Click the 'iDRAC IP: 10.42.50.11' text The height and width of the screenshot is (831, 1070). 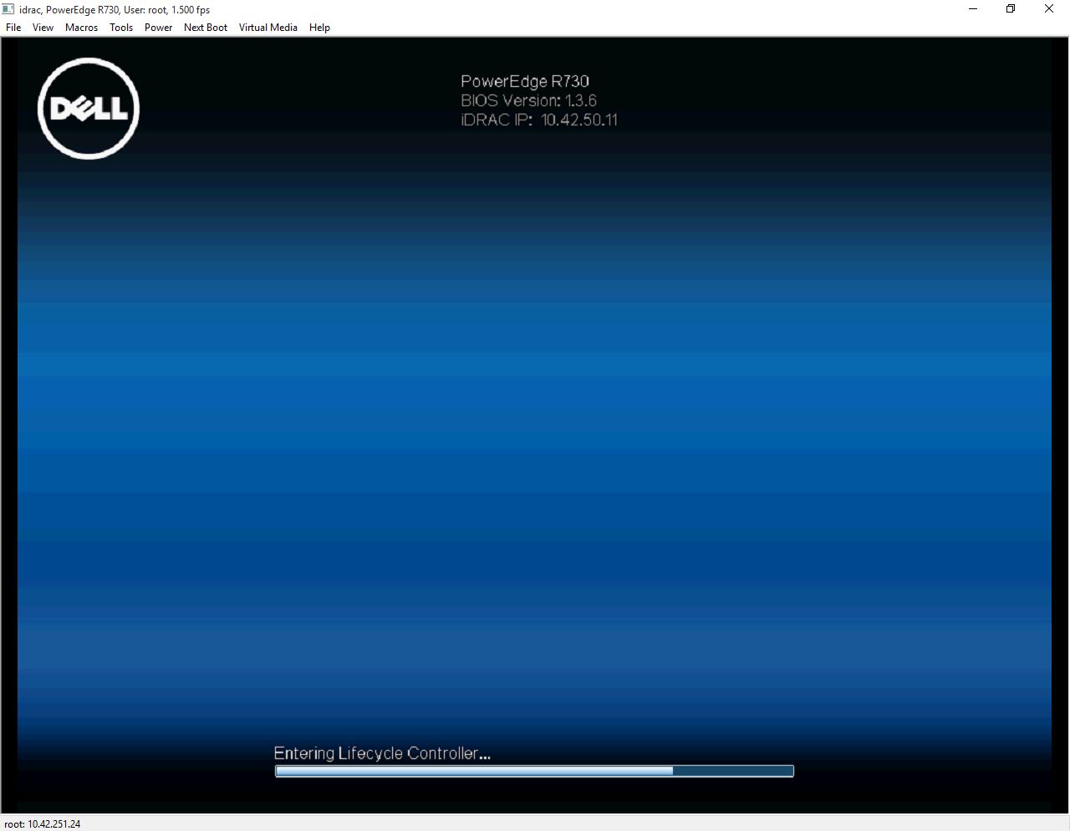point(539,120)
